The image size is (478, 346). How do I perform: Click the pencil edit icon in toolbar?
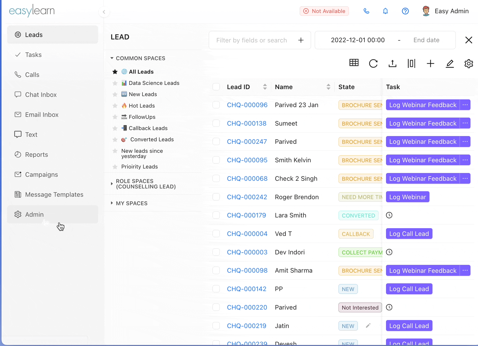click(450, 64)
